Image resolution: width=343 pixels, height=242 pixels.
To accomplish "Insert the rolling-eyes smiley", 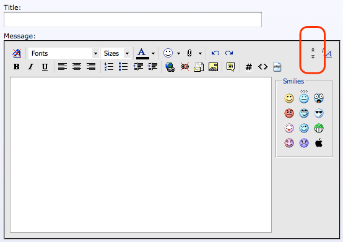I will click(304, 113).
